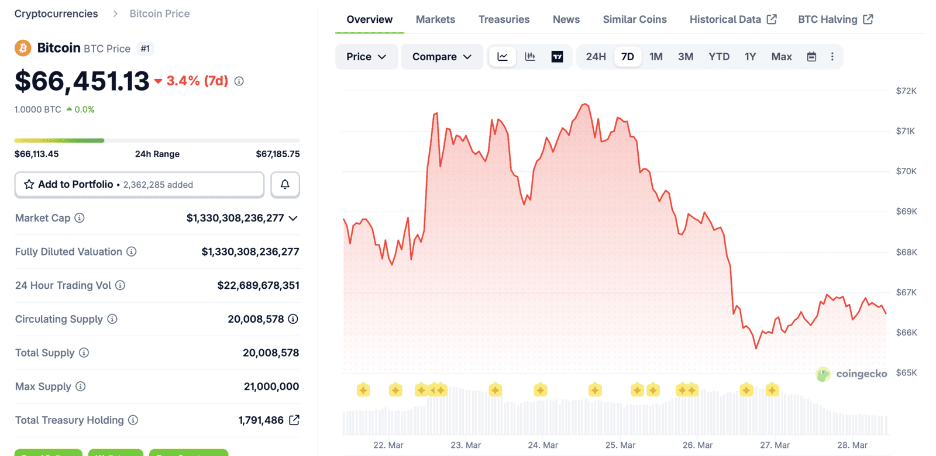Image resolution: width=936 pixels, height=456 pixels.
Task: Switch to line chart view icon
Action: tap(503, 57)
